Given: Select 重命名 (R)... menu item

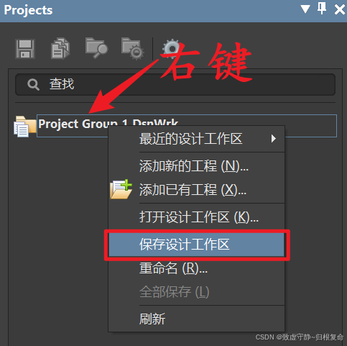Looking at the screenshot, I should click(x=196, y=268).
